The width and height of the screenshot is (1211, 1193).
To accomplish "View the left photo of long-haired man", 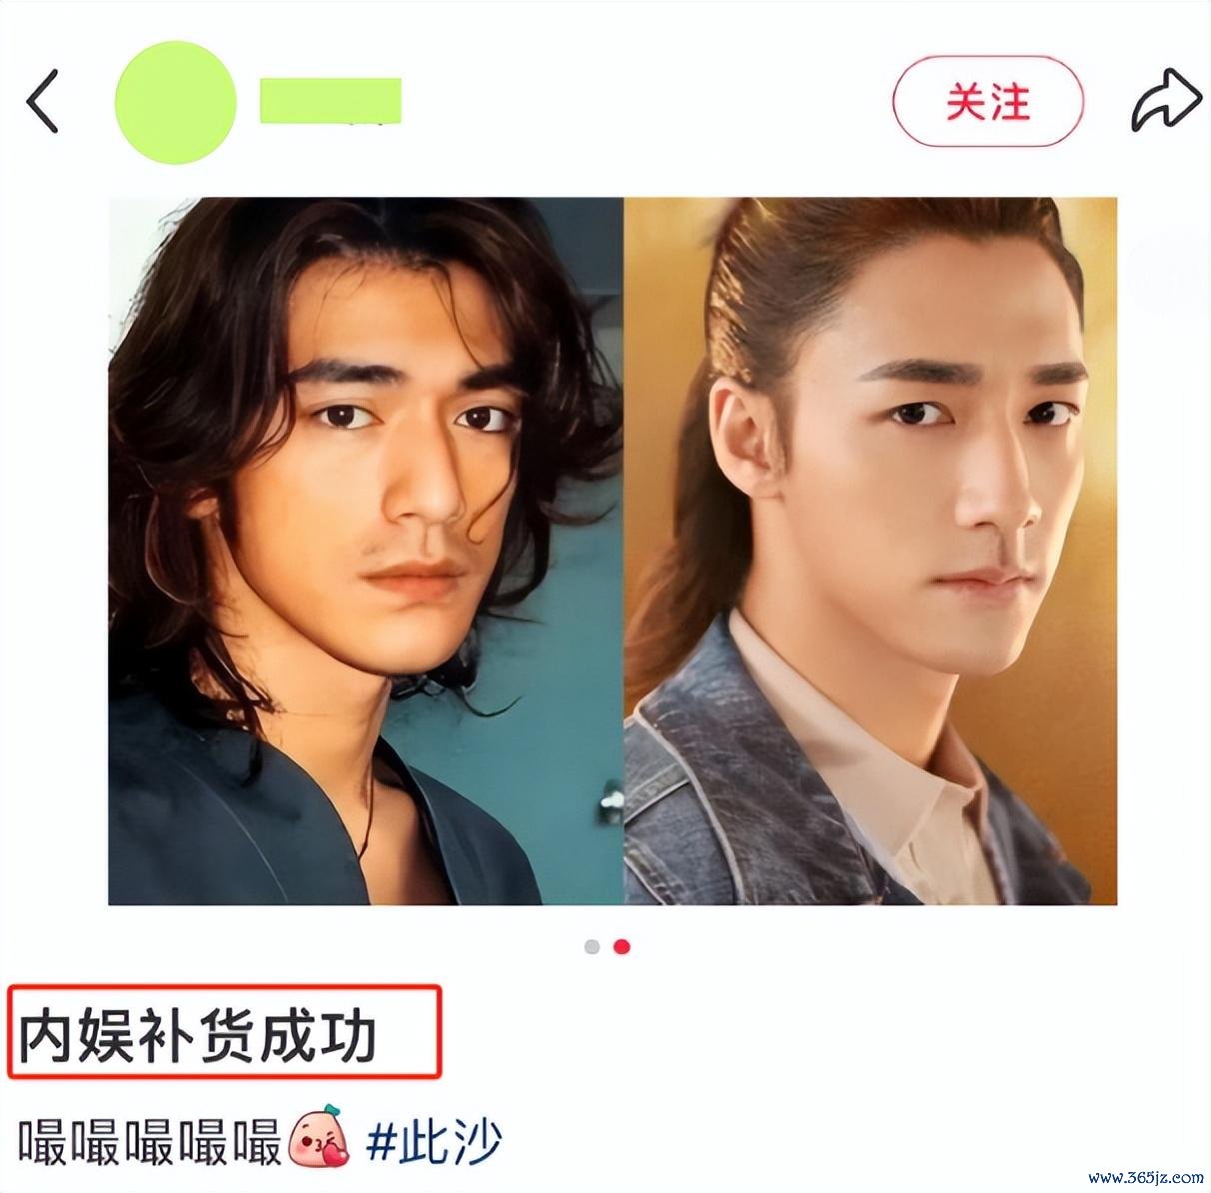I will [366, 552].
